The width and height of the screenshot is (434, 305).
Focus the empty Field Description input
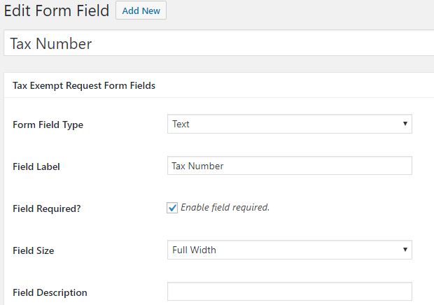click(x=290, y=292)
